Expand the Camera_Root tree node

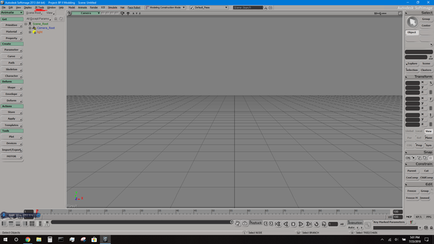pos(30,28)
